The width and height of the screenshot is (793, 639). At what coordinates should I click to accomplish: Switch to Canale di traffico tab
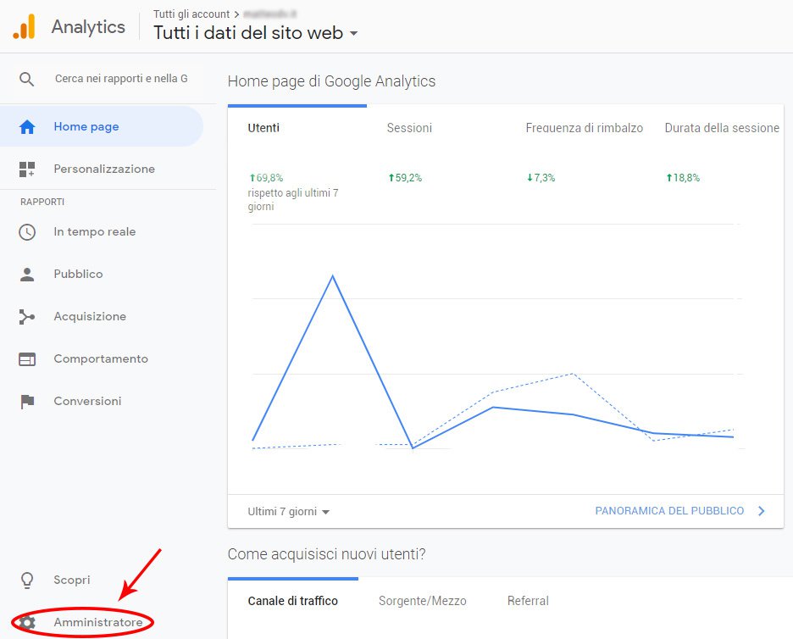(x=293, y=601)
